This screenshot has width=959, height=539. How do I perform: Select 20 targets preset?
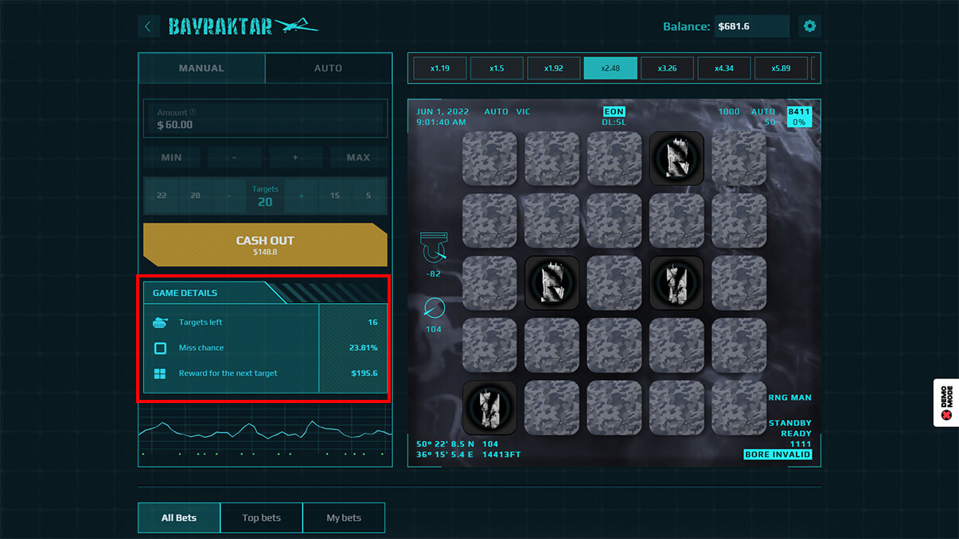(x=196, y=196)
